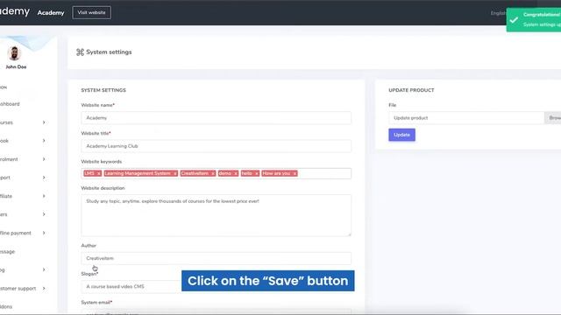Open the Addons sidebar item

click(x=6, y=307)
